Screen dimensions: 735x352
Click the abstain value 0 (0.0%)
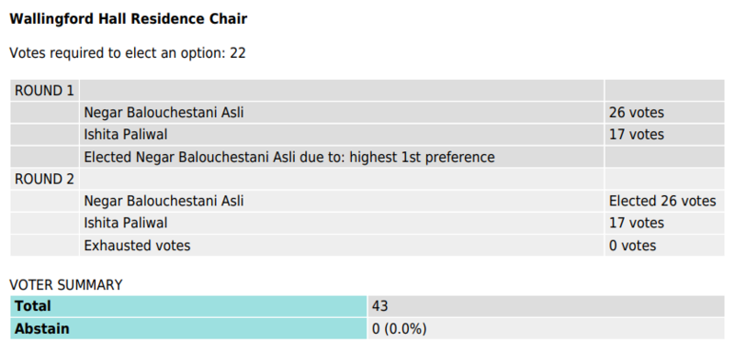coord(546,329)
